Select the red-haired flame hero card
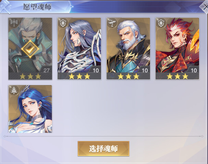Image resolution: width=208 pixels, height=164 pixels. pyautogui.click(x=178, y=49)
